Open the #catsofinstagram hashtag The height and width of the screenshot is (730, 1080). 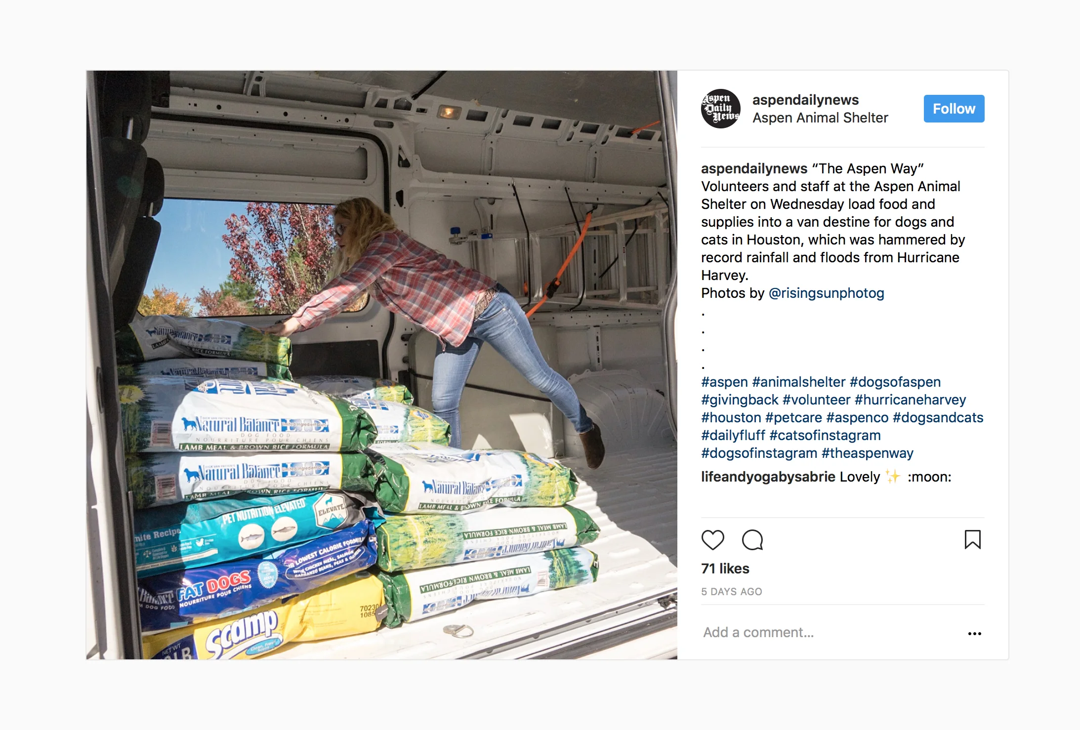825,436
